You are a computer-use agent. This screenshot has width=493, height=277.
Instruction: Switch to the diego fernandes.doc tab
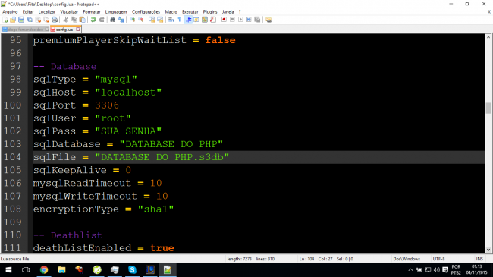25,30
